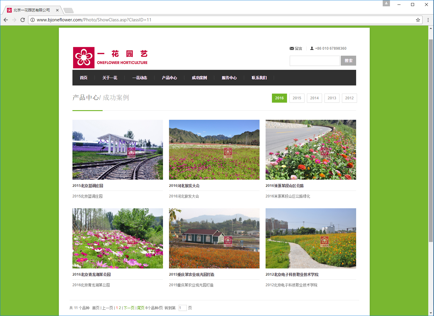
Task: Click the search text field in header
Action: [x=314, y=61]
